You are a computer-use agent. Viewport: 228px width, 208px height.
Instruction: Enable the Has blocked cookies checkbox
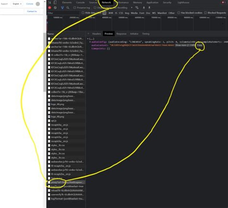[x=179, y=13]
